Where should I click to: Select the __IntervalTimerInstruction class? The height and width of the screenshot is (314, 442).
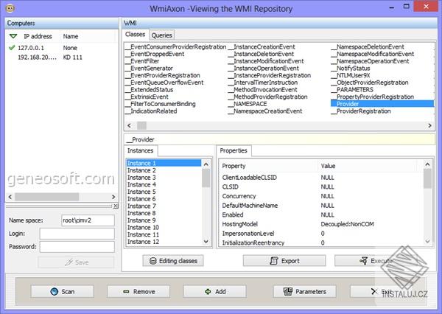tap(263, 83)
